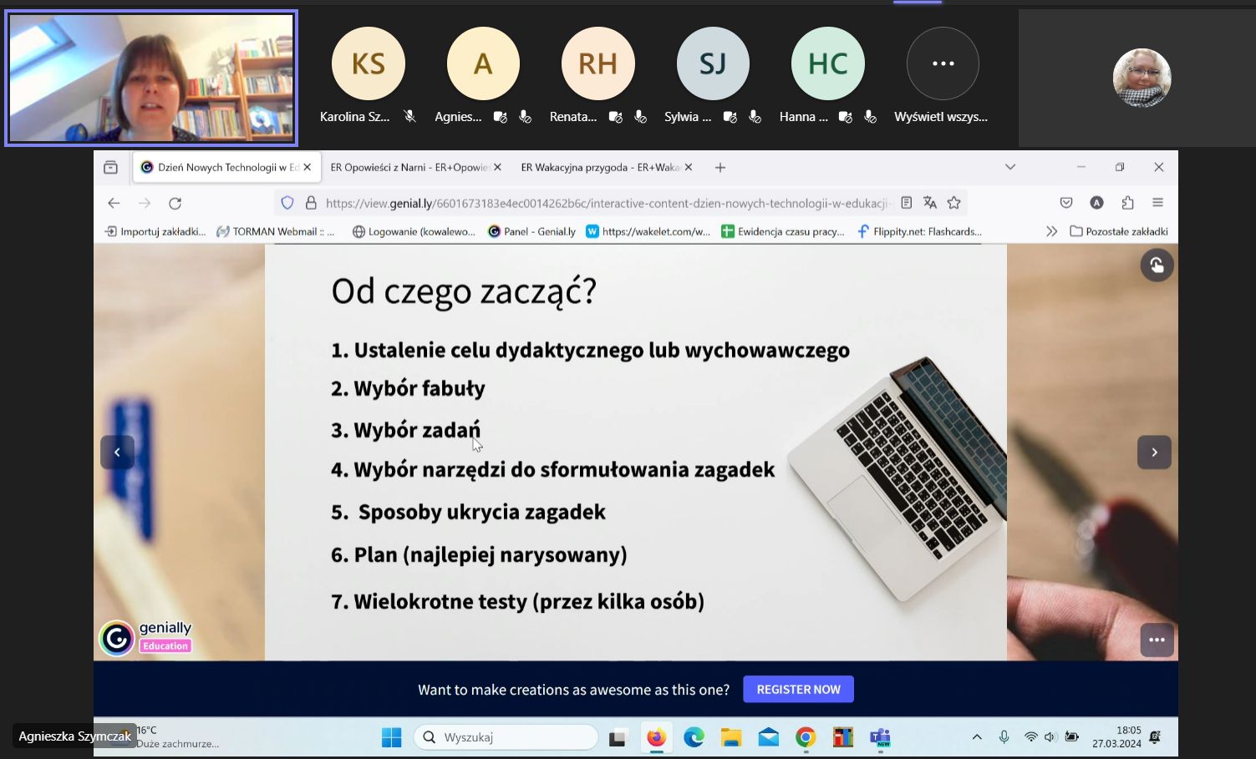Go back to previous Genially slide
Viewport: 1256px width, 759px height.
pyautogui.click(x=118, y=453)
